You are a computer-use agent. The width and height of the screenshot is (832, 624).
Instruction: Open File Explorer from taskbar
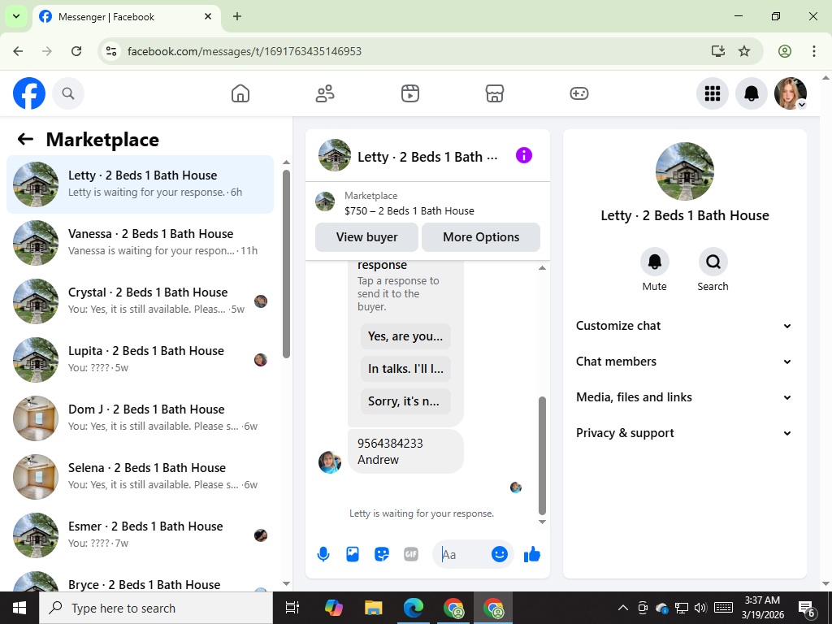point(373,608)
